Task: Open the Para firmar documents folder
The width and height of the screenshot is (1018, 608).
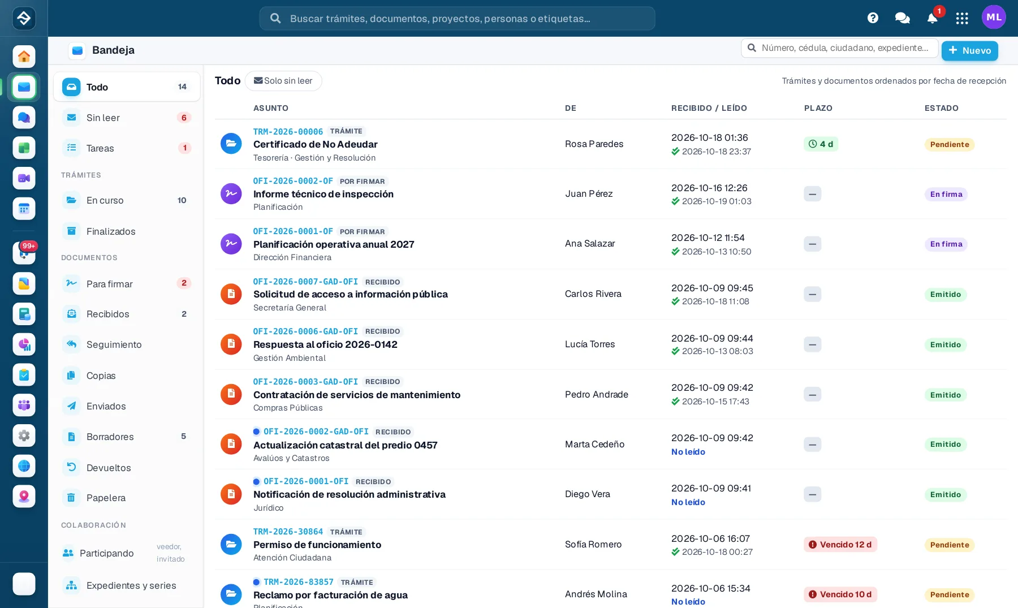Action: (x=127, y=283)
